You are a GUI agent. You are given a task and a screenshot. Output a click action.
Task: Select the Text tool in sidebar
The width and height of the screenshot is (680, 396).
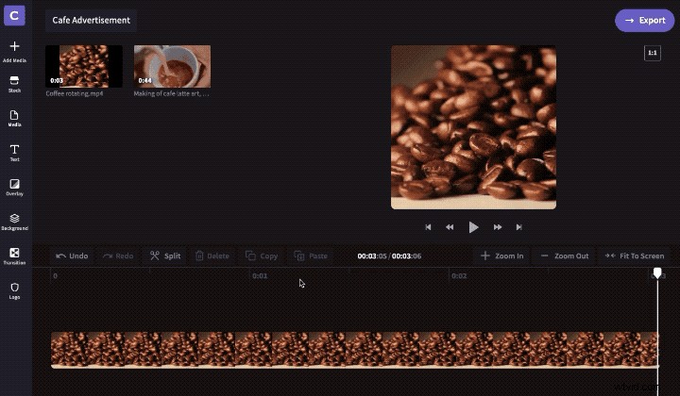click(14, 153)
